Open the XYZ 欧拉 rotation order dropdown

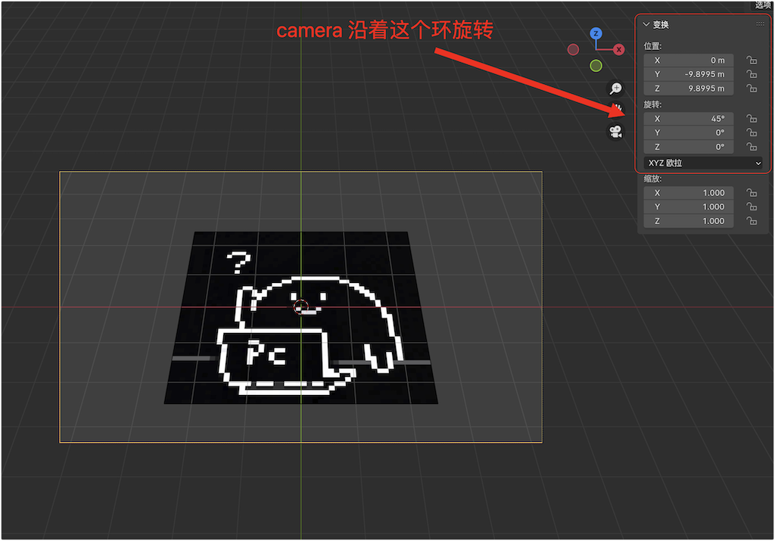[x=702, y=163]
